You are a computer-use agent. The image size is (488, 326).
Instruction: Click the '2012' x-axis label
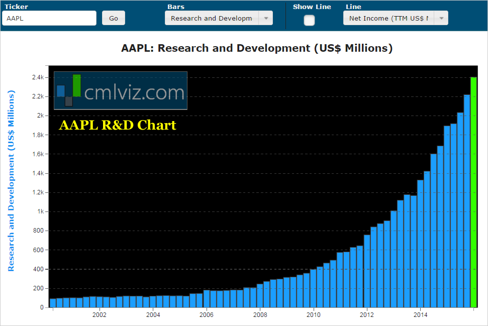click(x=367, y=315)
